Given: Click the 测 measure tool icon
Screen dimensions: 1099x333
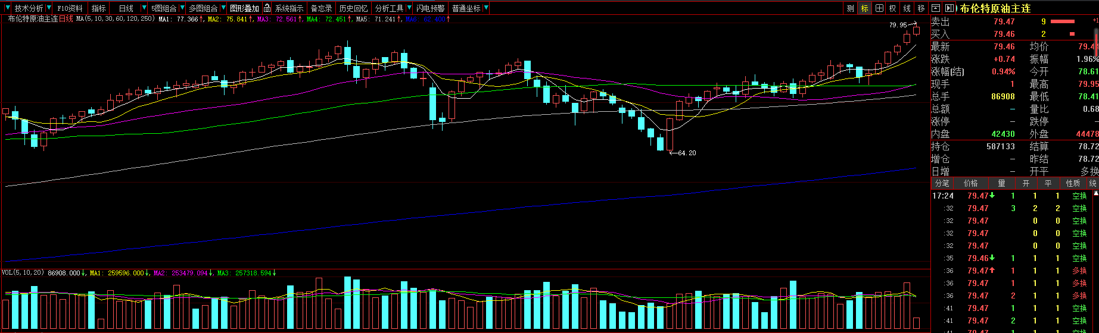Looking at the screenshot, I should tap(850, 8).
